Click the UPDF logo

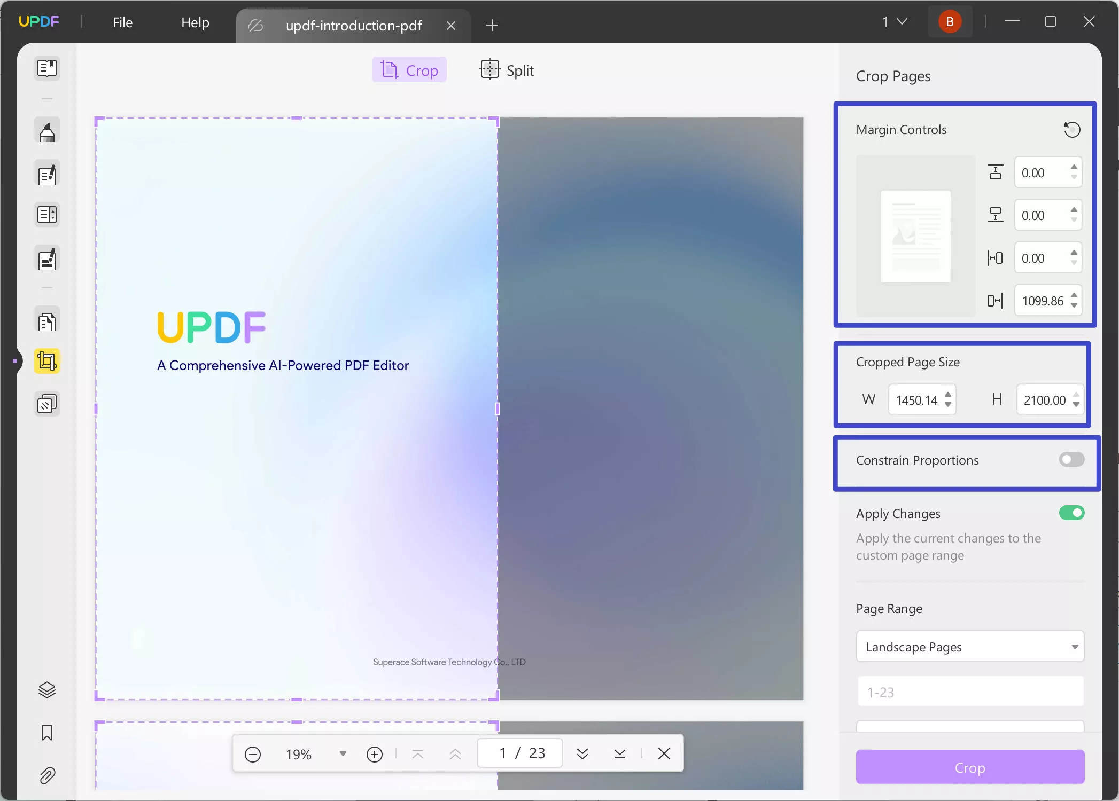[x=38, y=22]
